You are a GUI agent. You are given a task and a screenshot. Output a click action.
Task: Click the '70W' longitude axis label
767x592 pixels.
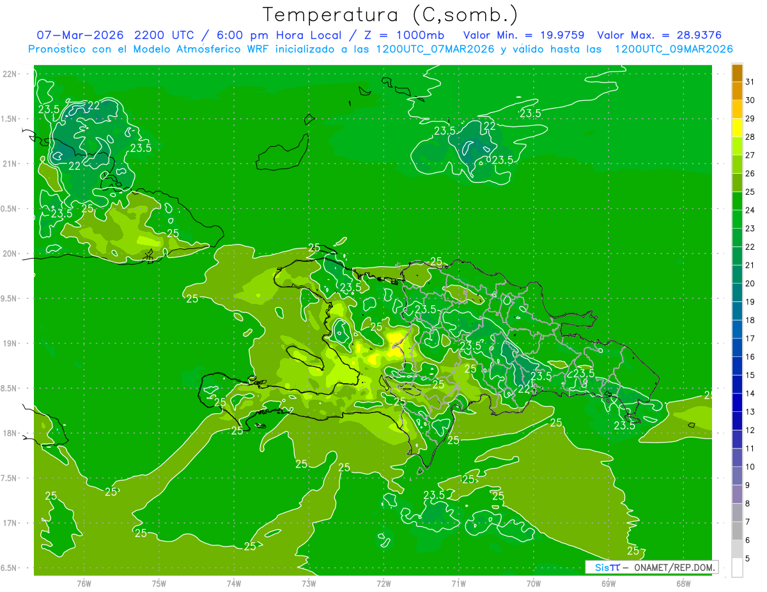coord(534,584)
